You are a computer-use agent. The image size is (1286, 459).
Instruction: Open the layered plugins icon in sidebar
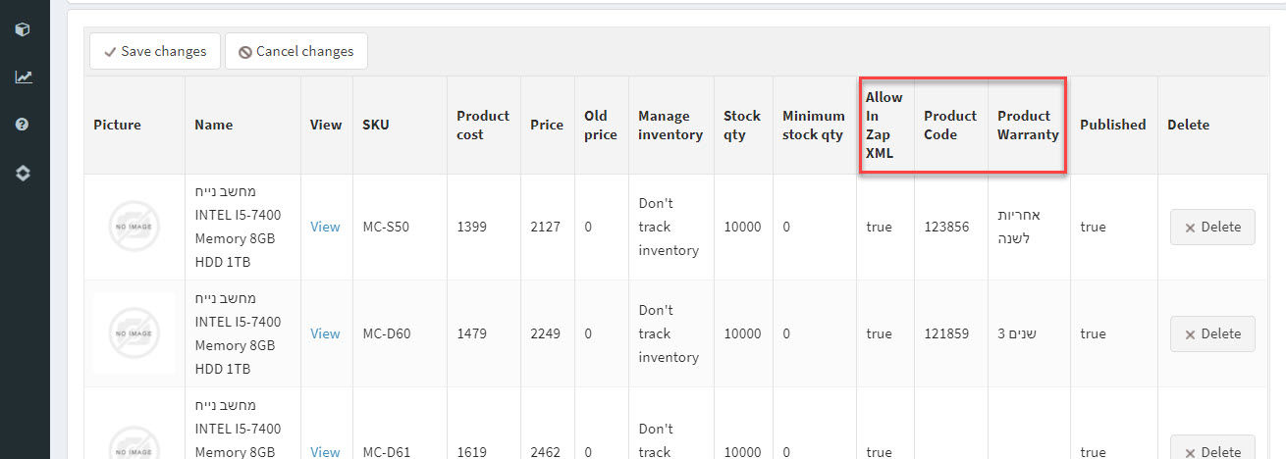pyautogui.click(x=23, y=173)
